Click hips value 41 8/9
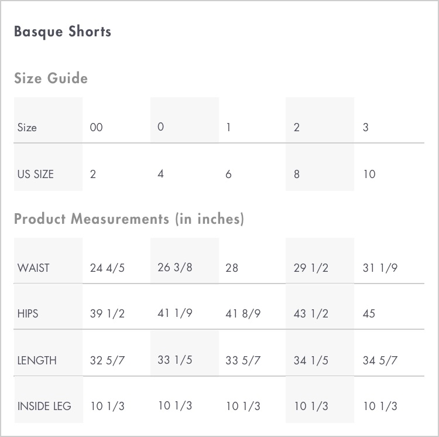Viewport: 439px width, 437px height. click(243, 313)
